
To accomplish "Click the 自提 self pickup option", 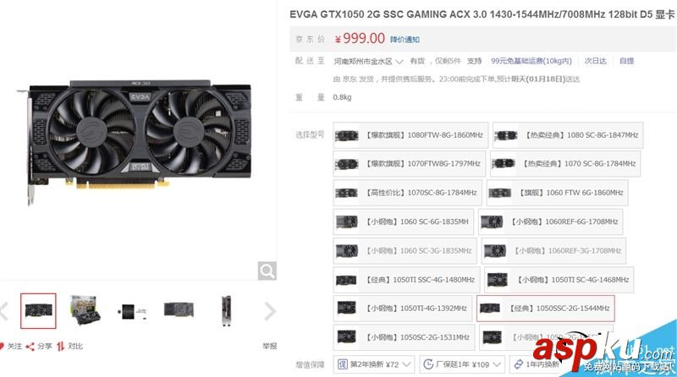I will click(x=626, y=61).
